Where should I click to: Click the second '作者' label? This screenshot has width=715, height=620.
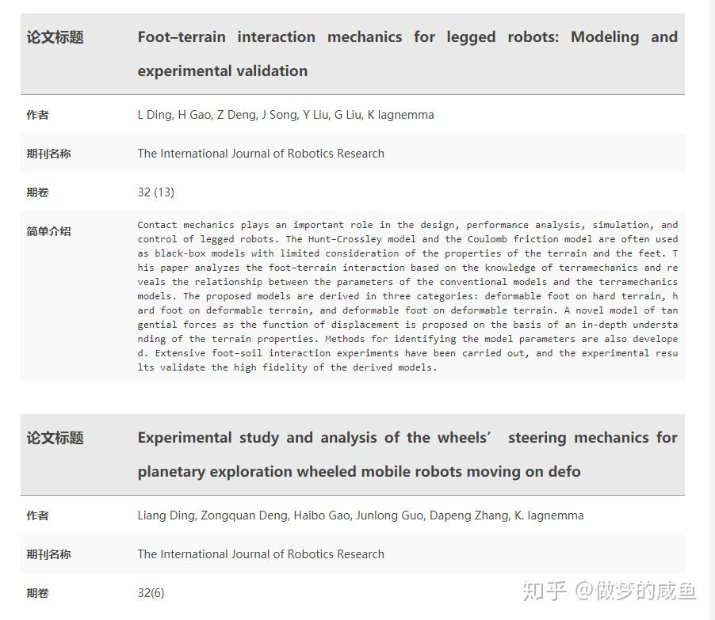point(37,515)
